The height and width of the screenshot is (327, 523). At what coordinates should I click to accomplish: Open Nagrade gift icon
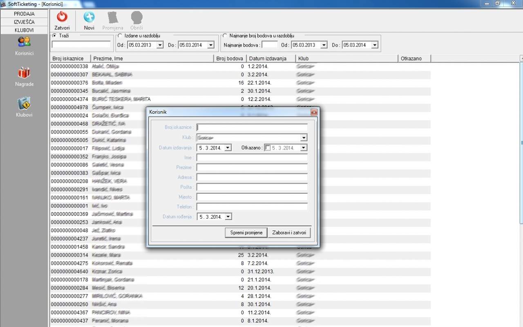(24, 73)
